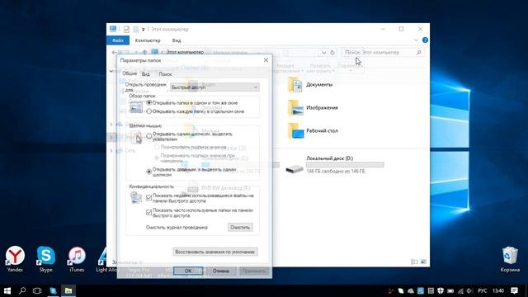Click the РУС language indicator
This screenshot has width=528, height=297.
(482, 291)
